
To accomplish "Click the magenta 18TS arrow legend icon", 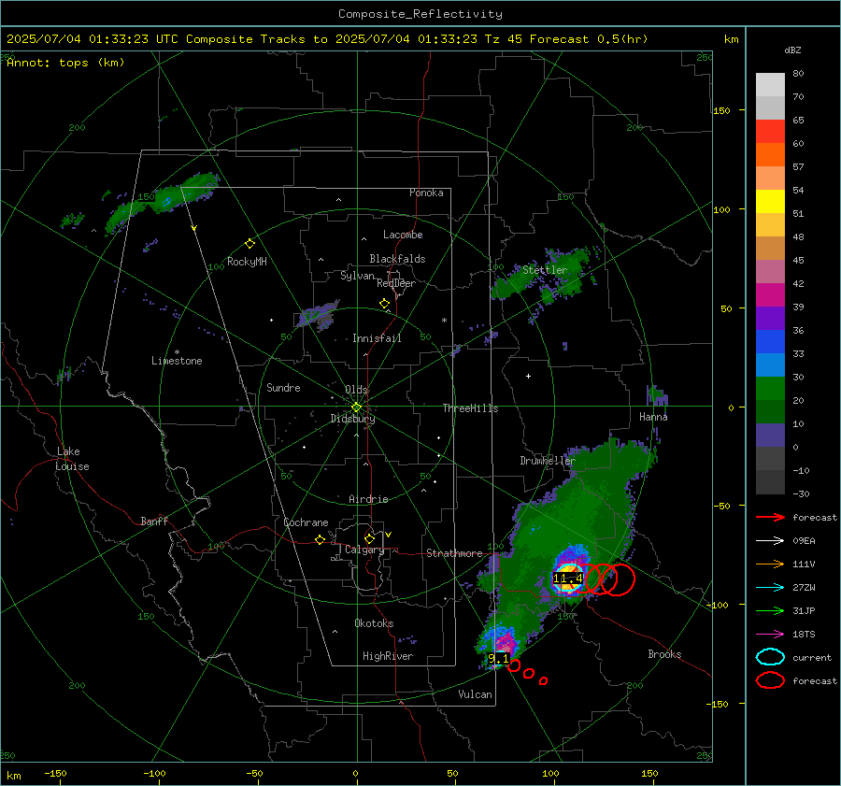I will pyautogui.click(x=770, y=635).
